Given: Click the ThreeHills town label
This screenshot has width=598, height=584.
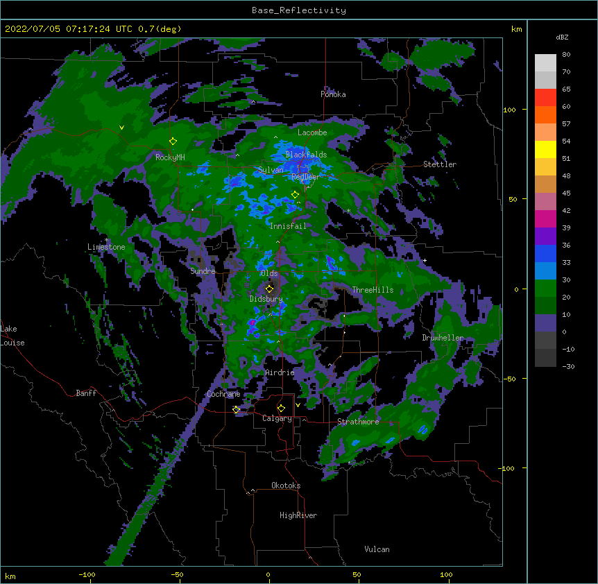Looking at the screenshot, I should tap(373, 290).
